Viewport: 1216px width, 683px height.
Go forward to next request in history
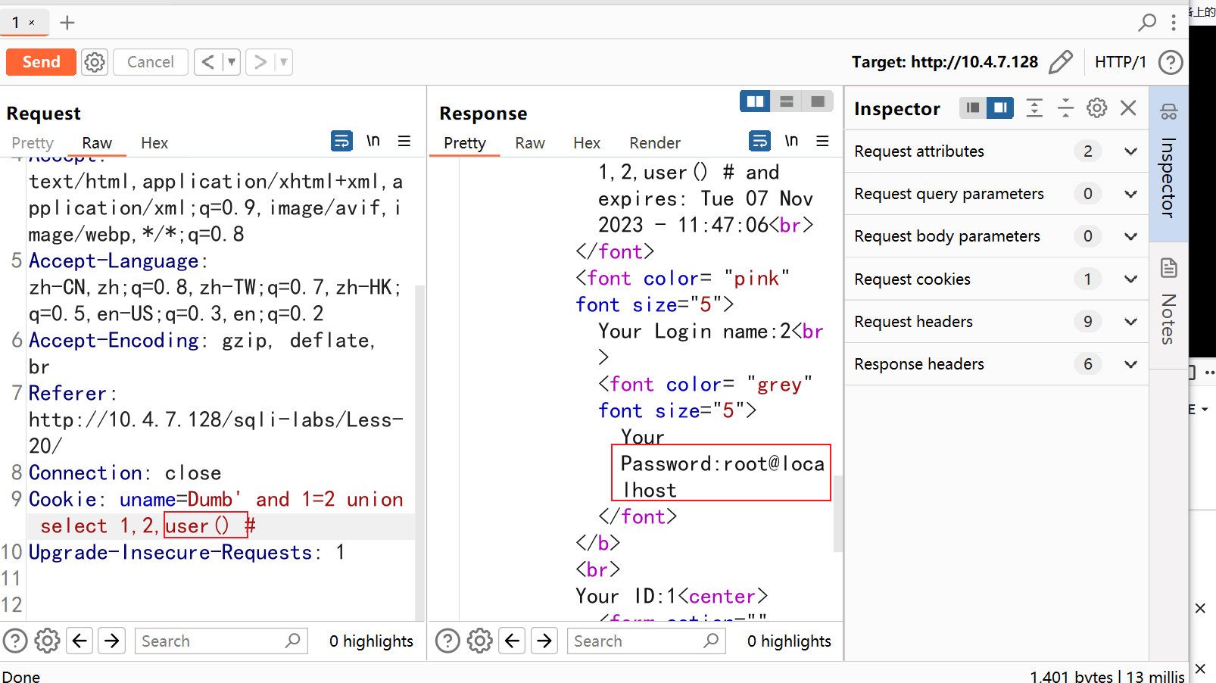coord(260,62)
